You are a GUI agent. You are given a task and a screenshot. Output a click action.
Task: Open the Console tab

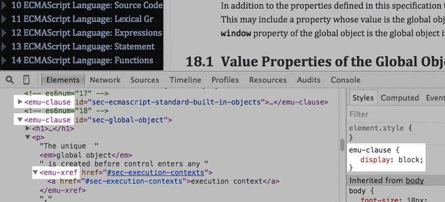[345, 80]
